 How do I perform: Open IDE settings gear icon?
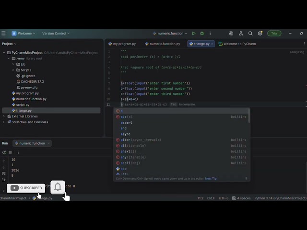click(x=260, y=34)
